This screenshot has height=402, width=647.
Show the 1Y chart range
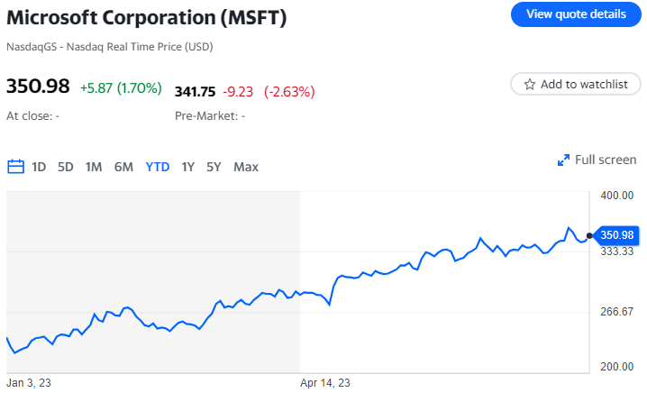click(x=187, y=167)
